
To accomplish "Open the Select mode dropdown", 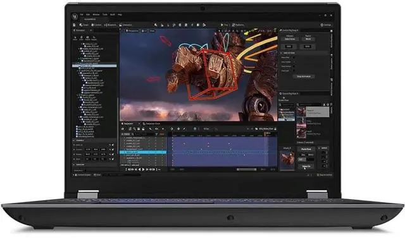I will [x=84, y=25].
